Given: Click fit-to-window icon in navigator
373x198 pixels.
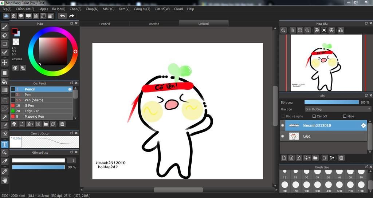Looking at the screenshot, I should (300, 31).
